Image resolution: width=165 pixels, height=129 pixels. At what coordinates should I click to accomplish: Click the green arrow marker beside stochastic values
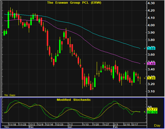point(145,112)
